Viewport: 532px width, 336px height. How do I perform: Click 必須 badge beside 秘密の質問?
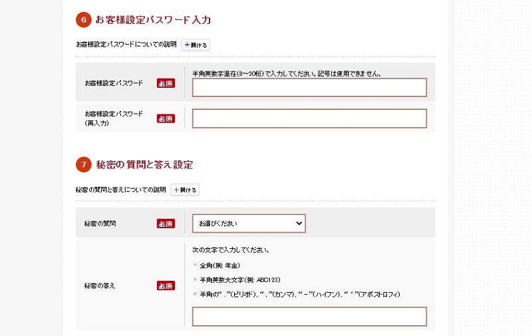(x=166, y=224)
